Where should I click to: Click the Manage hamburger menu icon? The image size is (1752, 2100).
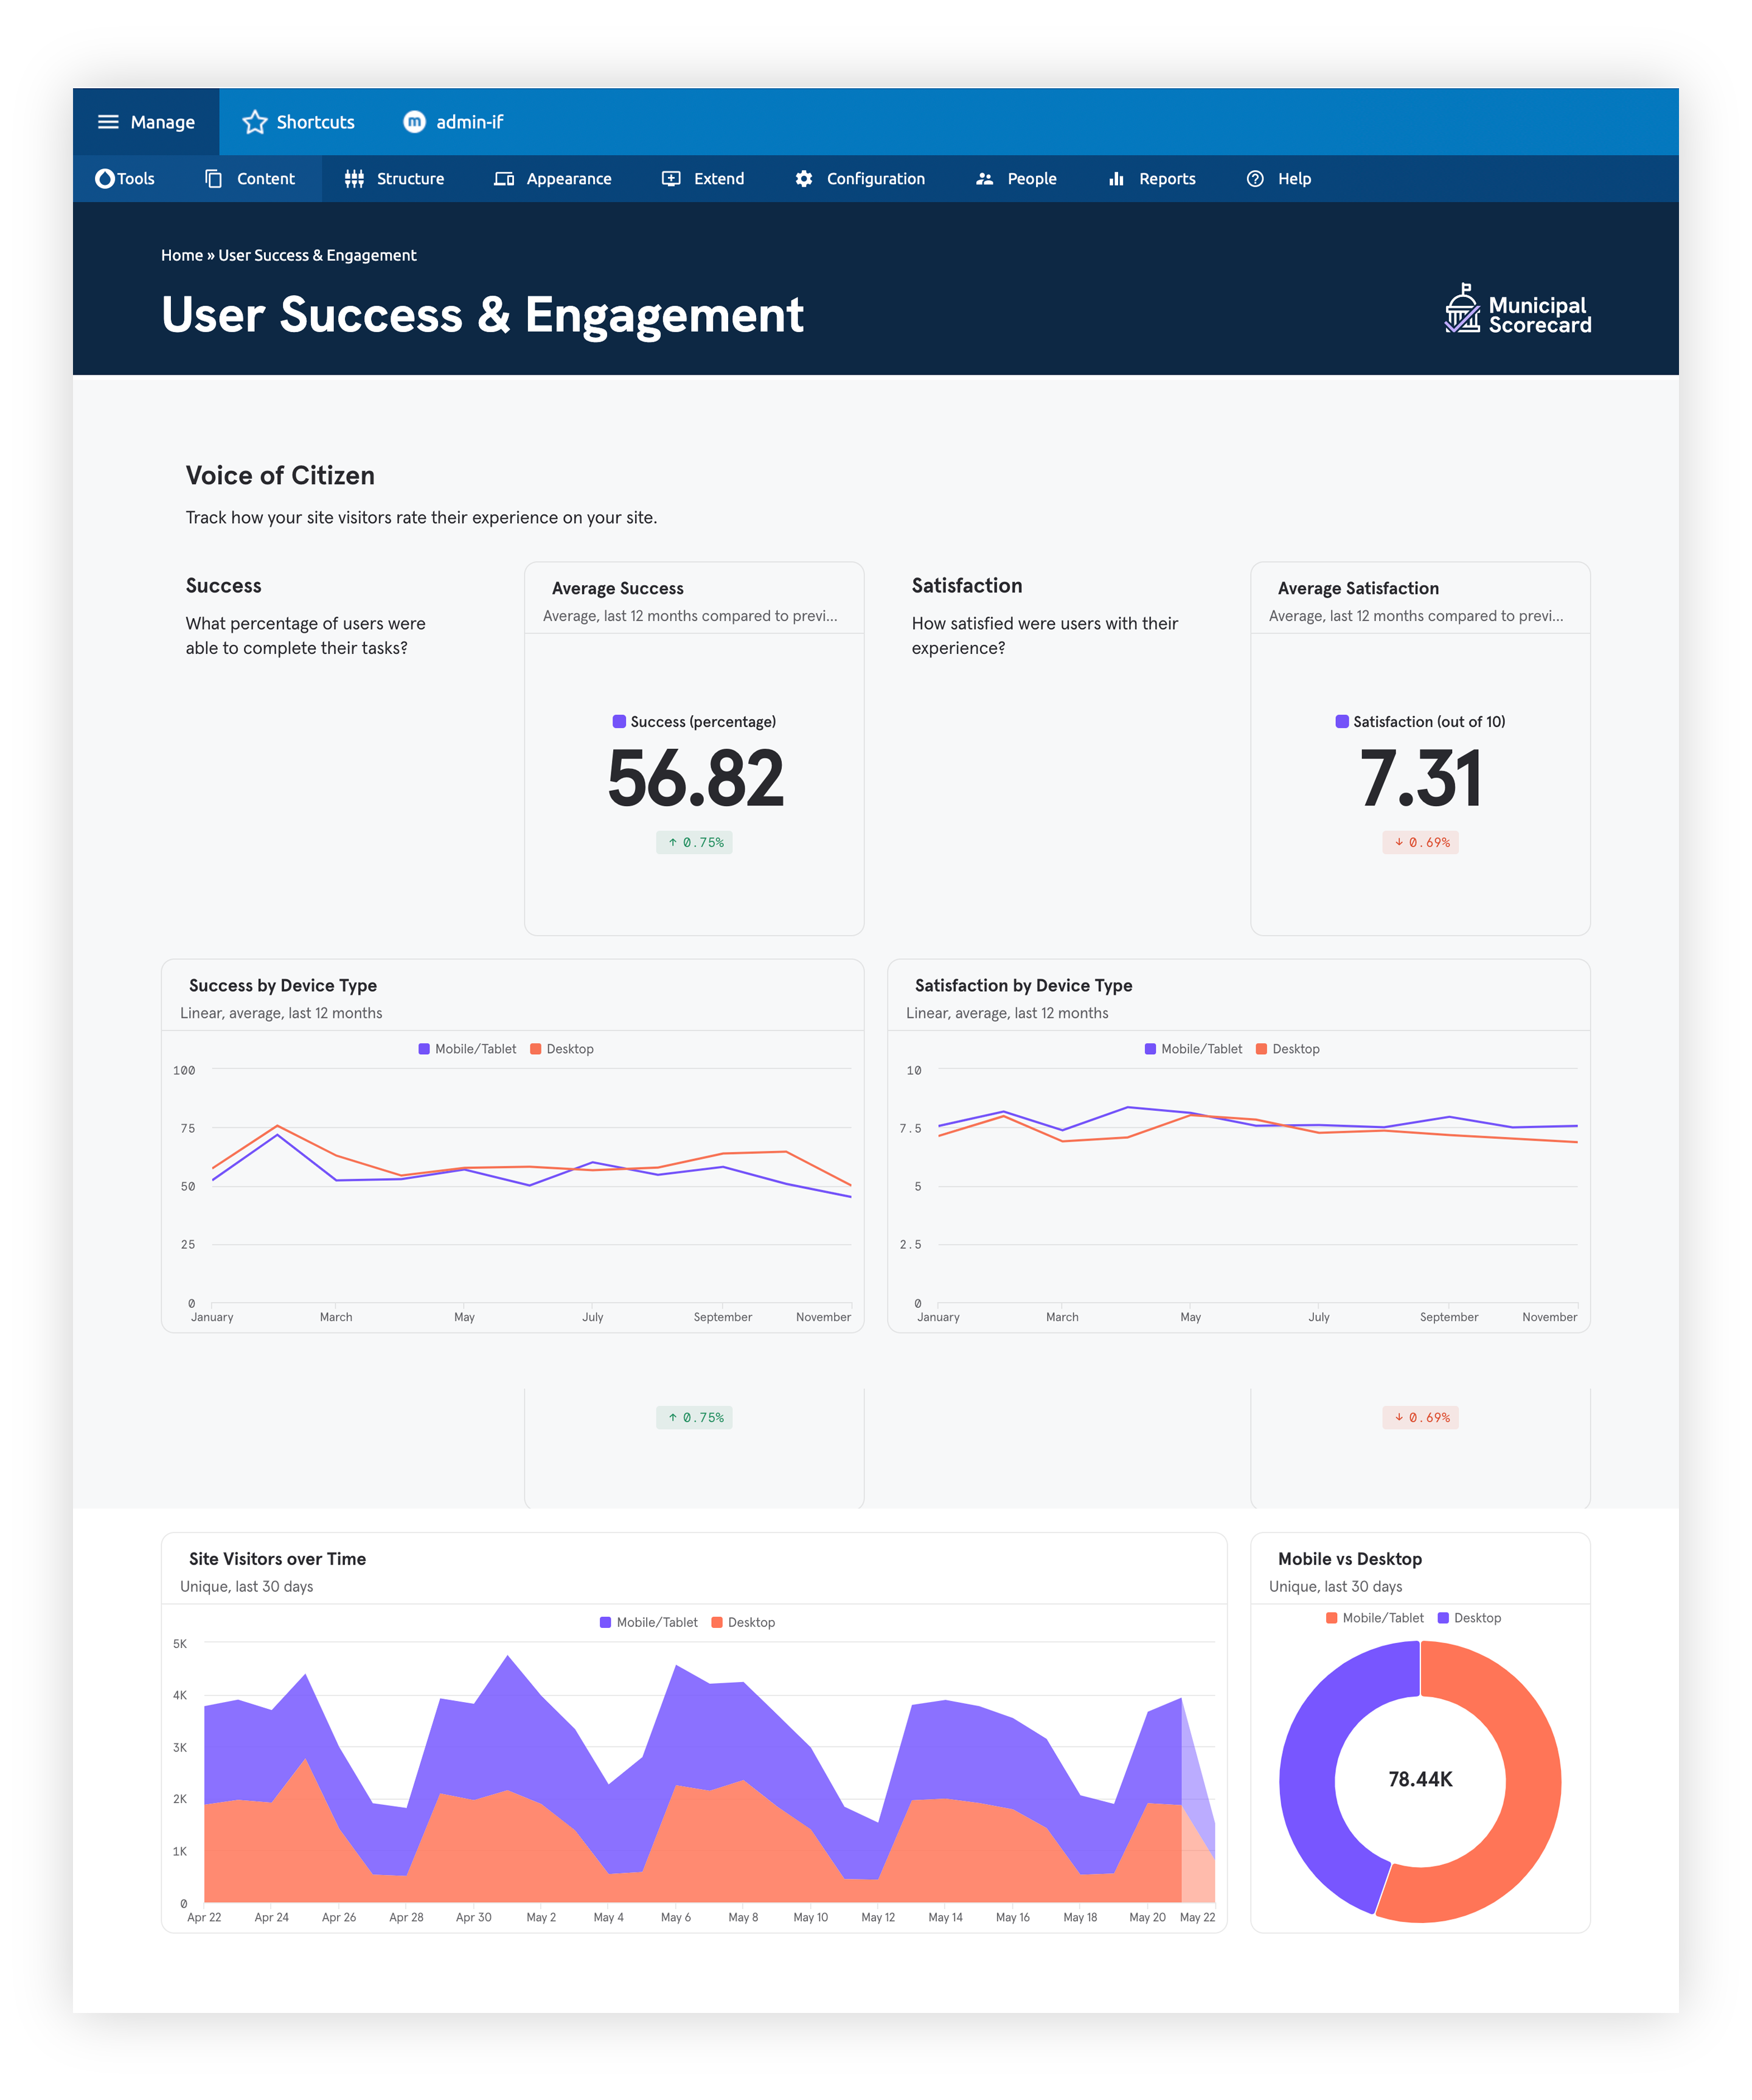tap(108, 122)
